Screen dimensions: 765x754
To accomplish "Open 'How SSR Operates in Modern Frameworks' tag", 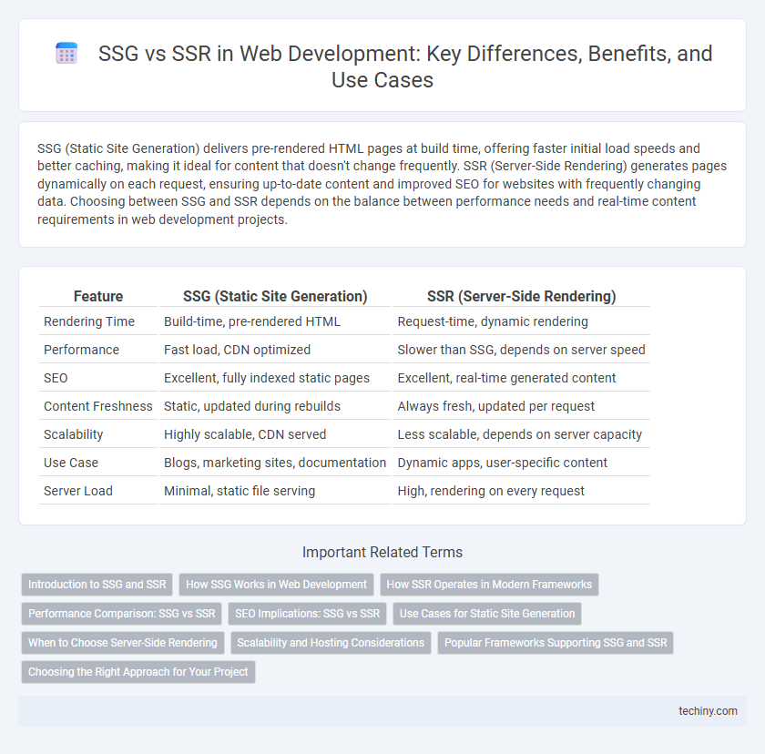I will (489, 585).
